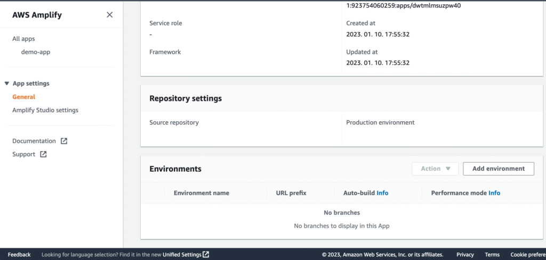Open the Support link
This screenshot has height=260, width=546.
[23, 154]
